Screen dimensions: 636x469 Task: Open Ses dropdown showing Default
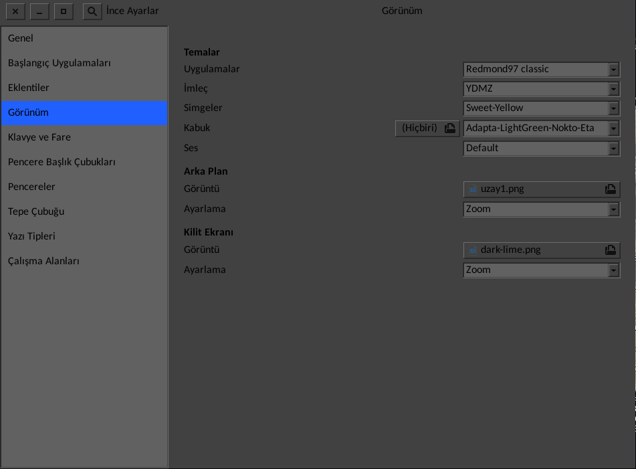tap(542, 149)
